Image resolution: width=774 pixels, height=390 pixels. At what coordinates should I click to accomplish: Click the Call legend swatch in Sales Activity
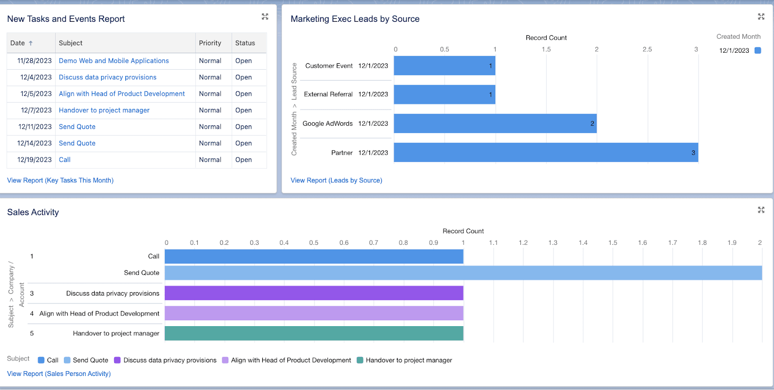pos(41,360)
